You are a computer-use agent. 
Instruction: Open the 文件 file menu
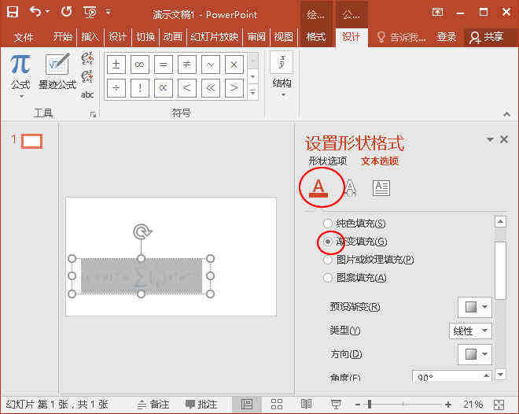coord(24,37)
